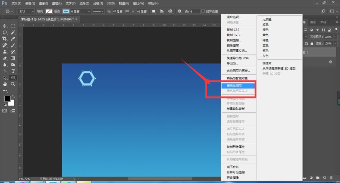This screenshot has width=340, height=183.
Task: Select the Clone Stamp tool
Action: (x=4, y=52)
